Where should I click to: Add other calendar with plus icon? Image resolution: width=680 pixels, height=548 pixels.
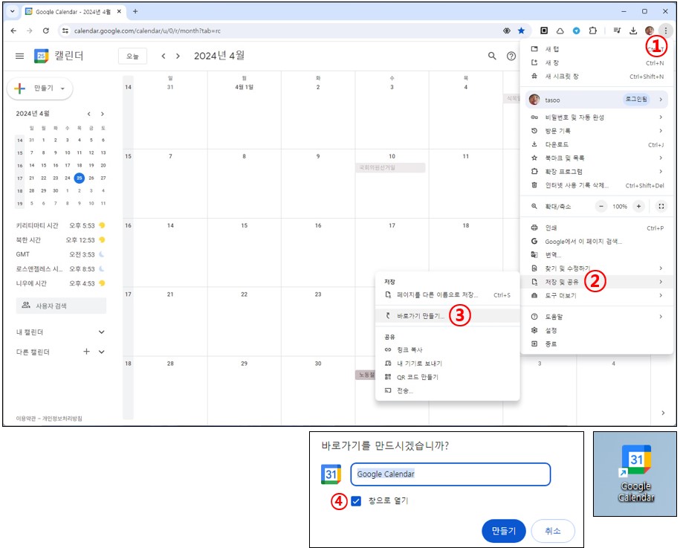pyautogui.click(x=86, y=352)
